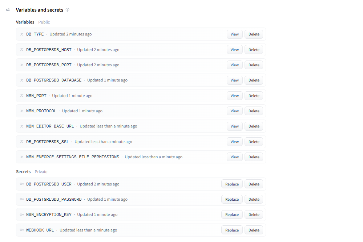This screenshot has height=242, width=363.
Task: Delete the N8N_ENFORCE_SETTINGS_FILE_PERMISSIONS variable
Action: [x=254, y=157]
